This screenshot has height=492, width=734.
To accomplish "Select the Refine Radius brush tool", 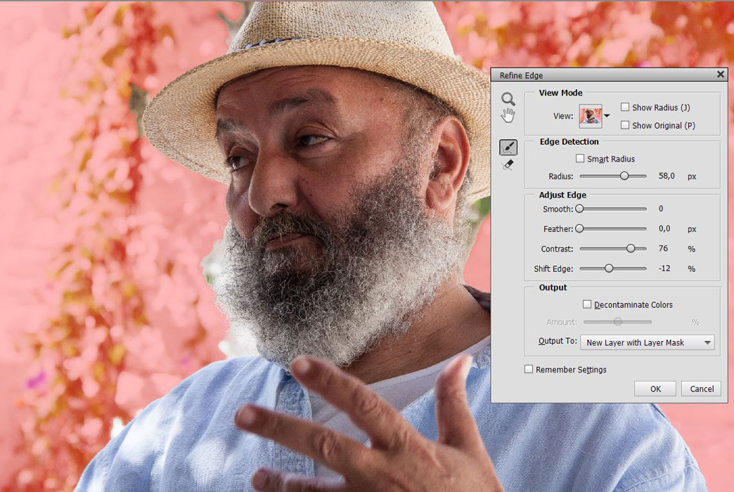I will point(508,148).
